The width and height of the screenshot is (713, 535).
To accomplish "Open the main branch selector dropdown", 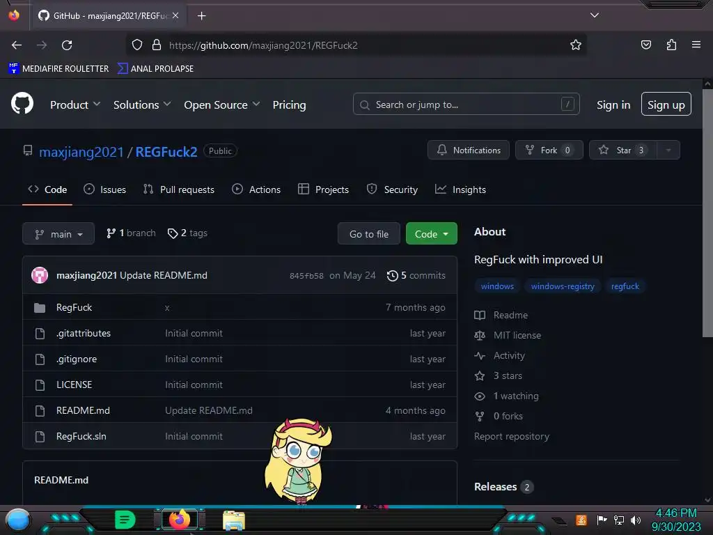I will pos(58,234).
